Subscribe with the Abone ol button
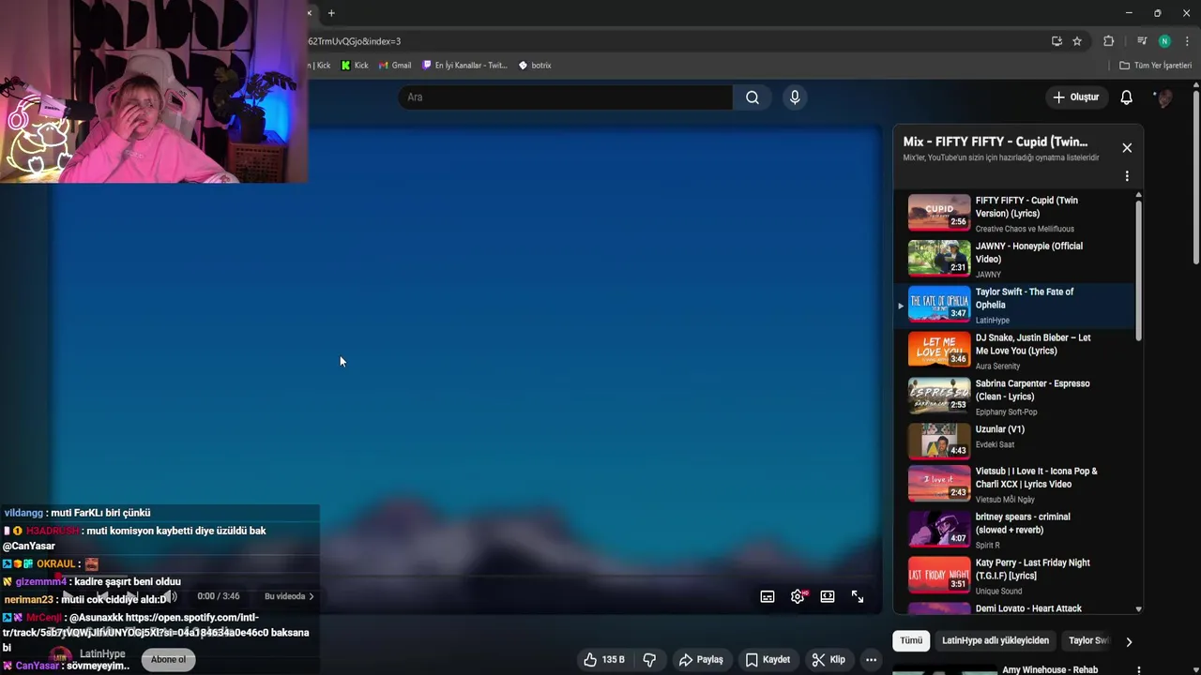Screen dimensions: 1201x675 [x=169, y=660]
